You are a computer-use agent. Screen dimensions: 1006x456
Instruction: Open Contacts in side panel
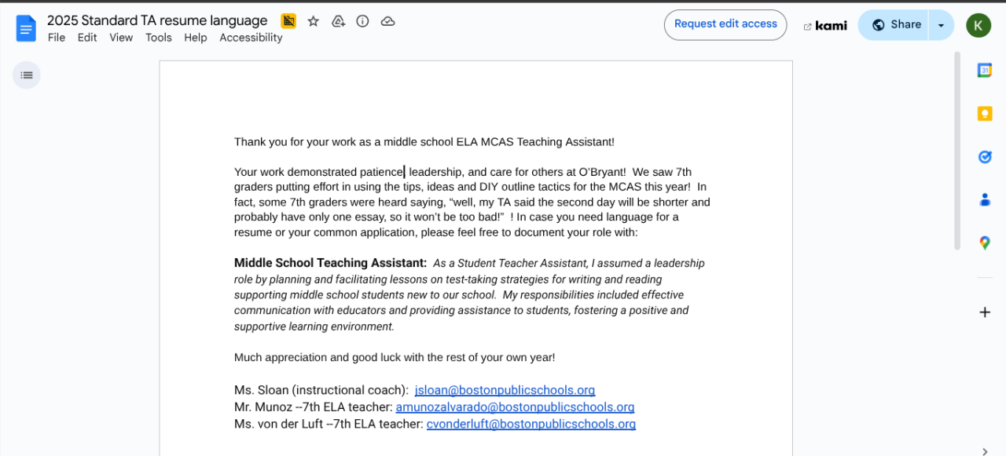pyautogui.click(x=984, y=200)
